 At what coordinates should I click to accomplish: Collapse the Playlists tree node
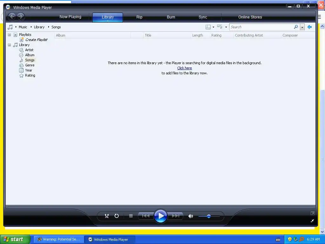point(9,35)
